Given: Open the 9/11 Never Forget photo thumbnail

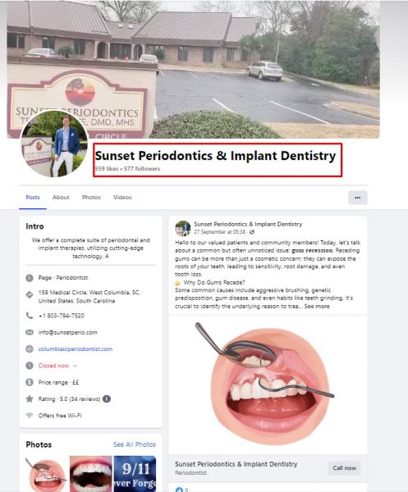Looking at the screenshot, I should [135, 473].
